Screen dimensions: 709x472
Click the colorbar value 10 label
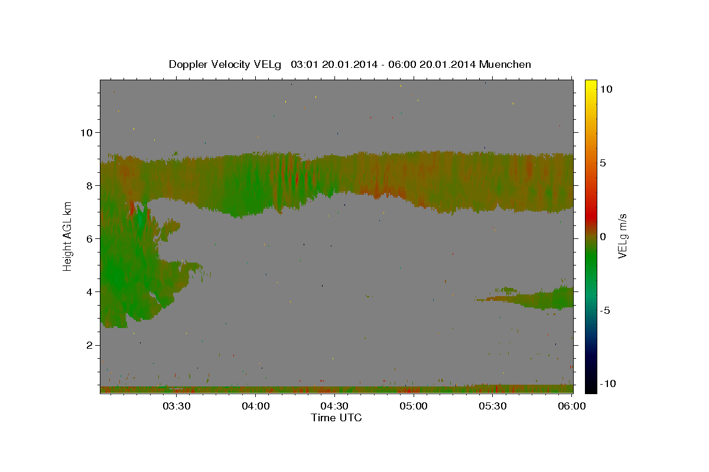coord(606,88)
